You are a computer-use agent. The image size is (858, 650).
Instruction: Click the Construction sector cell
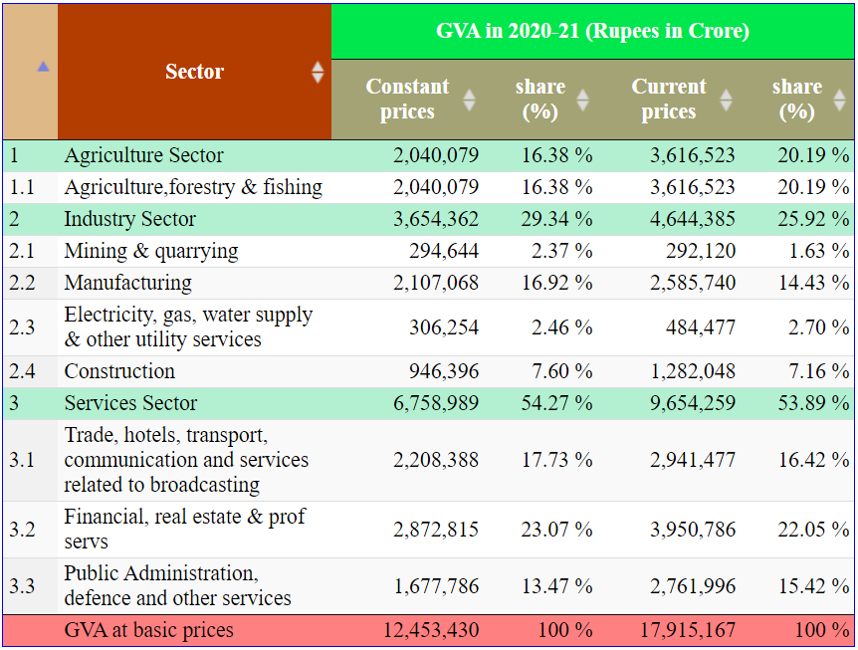[x=119, y=371]
